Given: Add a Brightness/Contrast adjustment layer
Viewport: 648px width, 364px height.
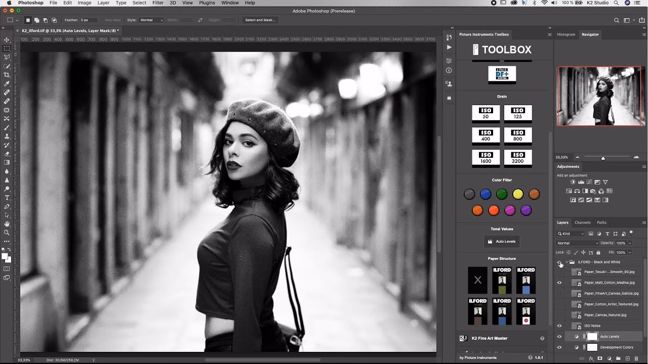Looking at the screenshot, I should point(573,182).
